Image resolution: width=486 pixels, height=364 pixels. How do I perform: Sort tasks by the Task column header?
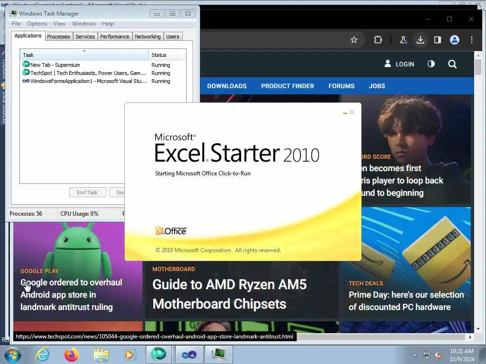coord(84,55)
